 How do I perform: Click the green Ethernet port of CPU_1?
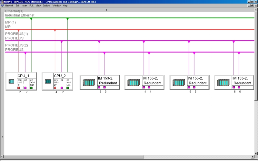(31, 88)
